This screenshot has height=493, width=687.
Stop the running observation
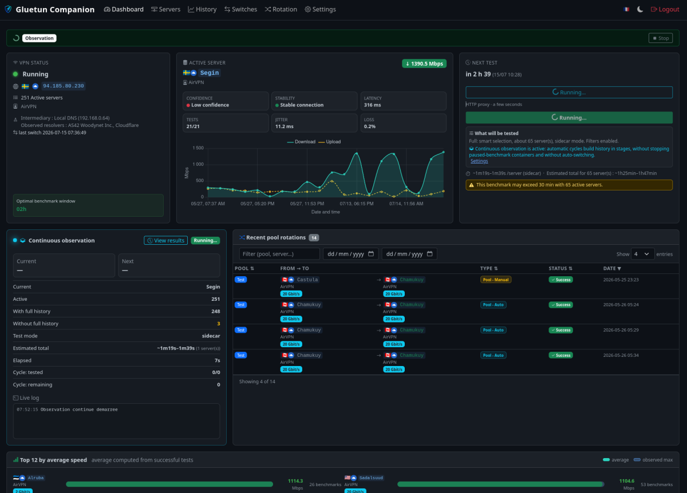[660, 38]
